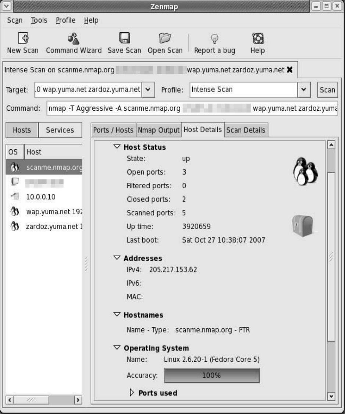
Task: Collapse the Host Status section
Action: 117,147
